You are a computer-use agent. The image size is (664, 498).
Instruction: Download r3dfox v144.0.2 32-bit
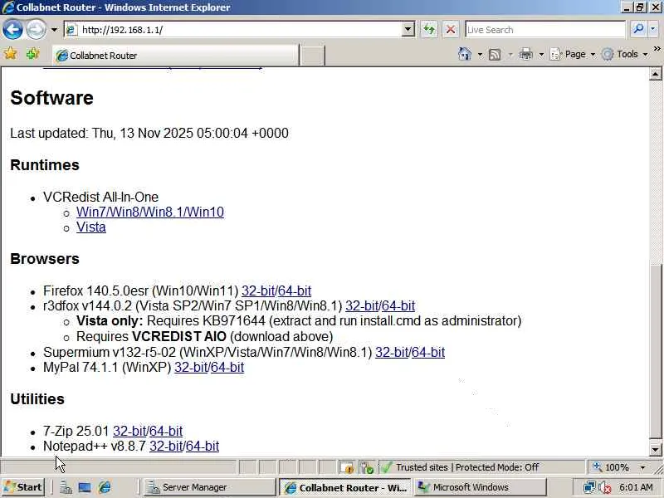[362, 305]
